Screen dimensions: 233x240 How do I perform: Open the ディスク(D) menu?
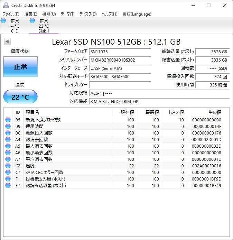[x=88, y=14]
